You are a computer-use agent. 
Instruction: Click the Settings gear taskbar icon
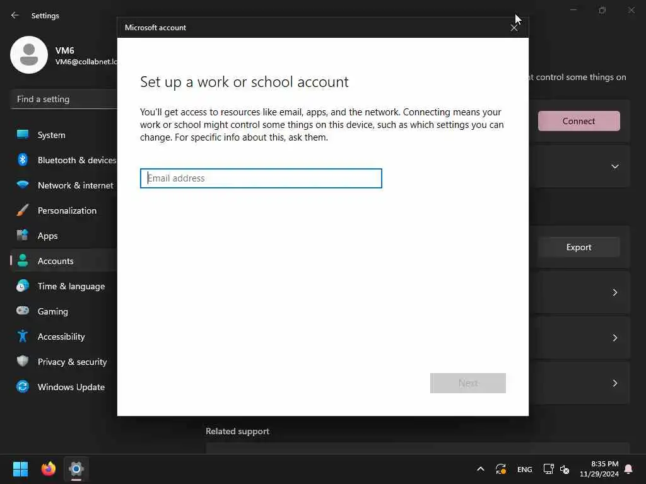(x=76, y=469)
